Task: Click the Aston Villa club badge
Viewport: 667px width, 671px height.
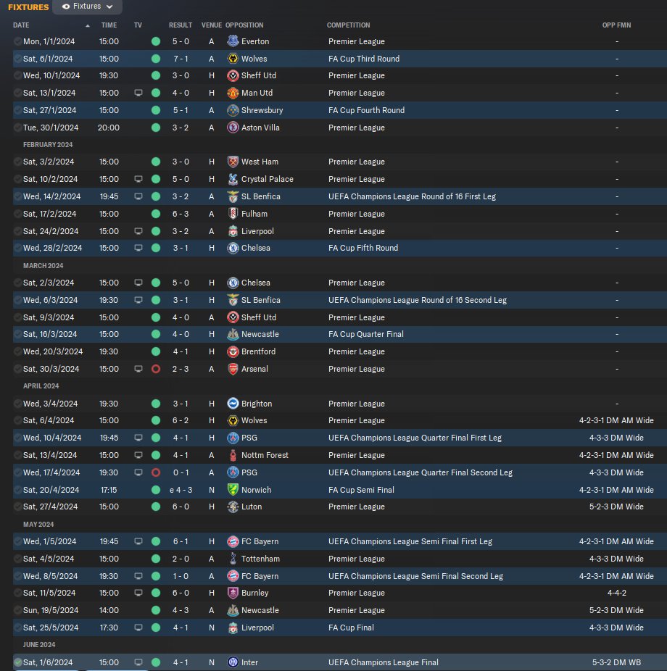Action: (x=233, y=128)
